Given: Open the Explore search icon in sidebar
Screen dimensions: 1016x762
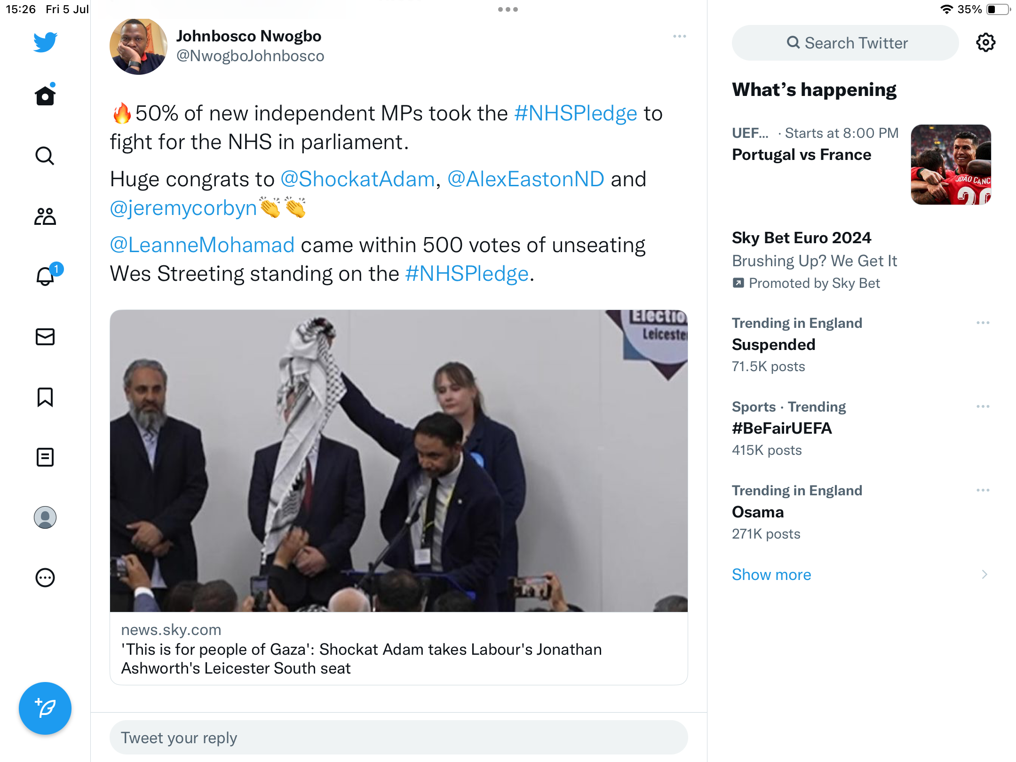Looking at the screenshot, I should click(45, 156).
